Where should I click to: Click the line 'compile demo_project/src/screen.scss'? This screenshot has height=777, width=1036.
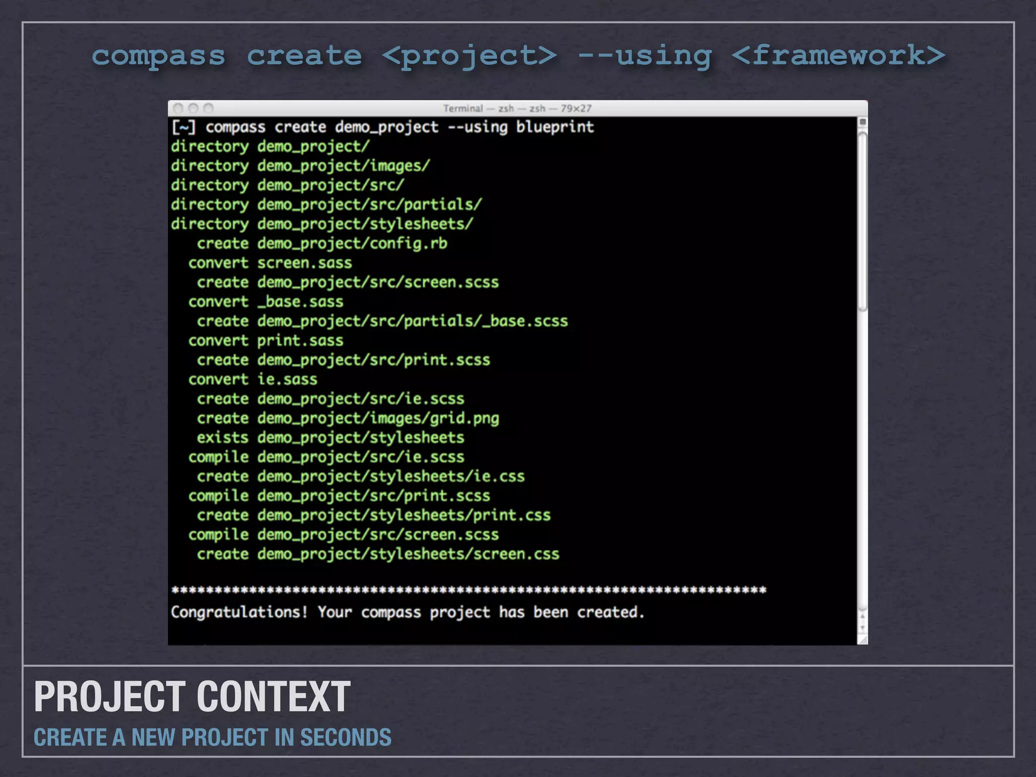343,535
